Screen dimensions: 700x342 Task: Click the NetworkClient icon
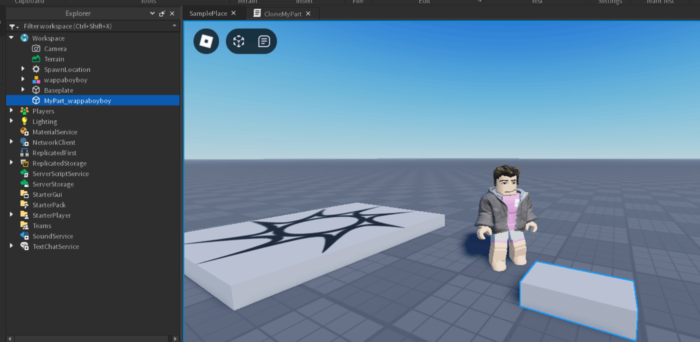pos(24,142)
